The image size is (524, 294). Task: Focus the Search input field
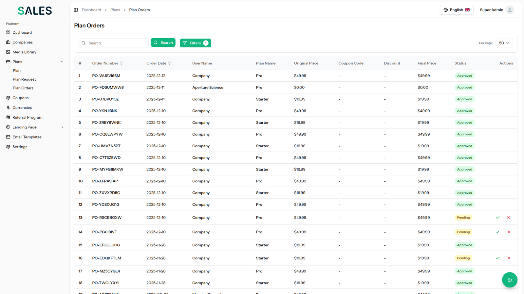pyautogui.click(x=116, y=43)
